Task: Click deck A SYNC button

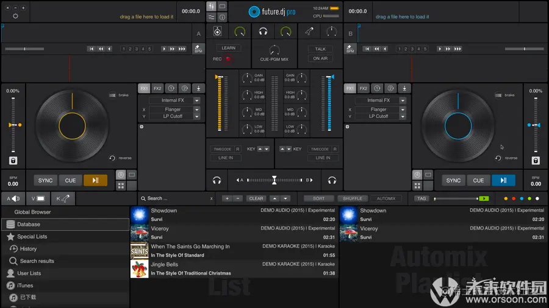Action: [45, 181]
